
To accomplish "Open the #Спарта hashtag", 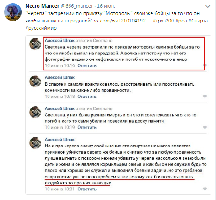I will pos(198,21).
